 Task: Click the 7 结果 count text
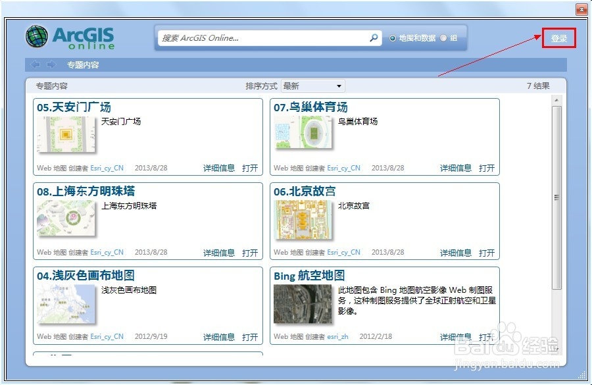coord(538,86)
